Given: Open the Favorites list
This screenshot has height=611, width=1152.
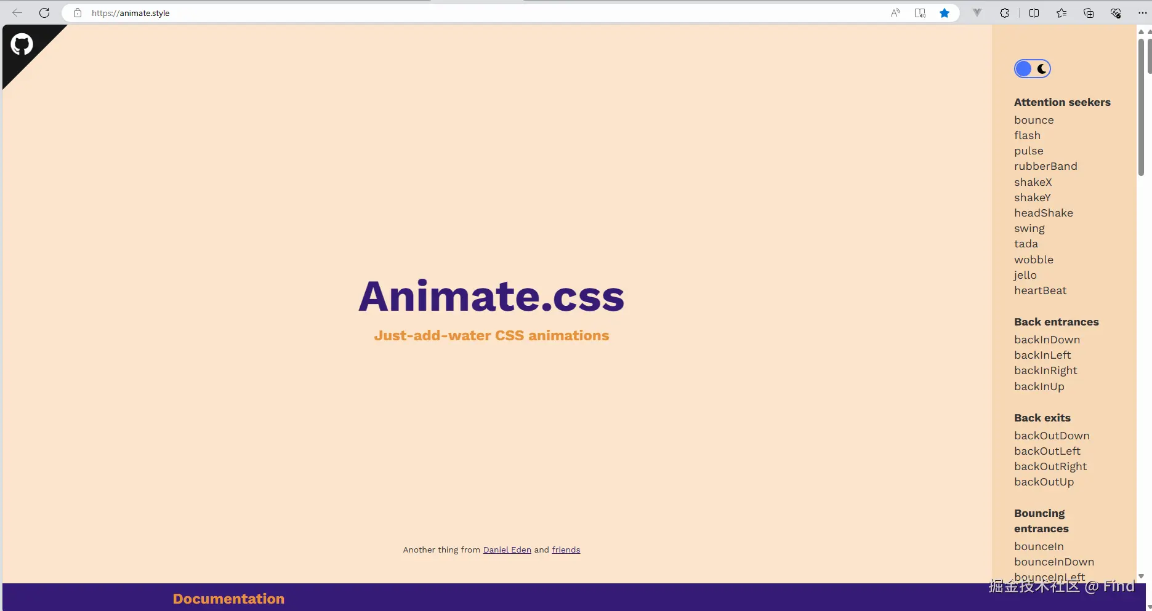Looking at the screenshot, I should pyautogui.click(x=1061, y=13).
